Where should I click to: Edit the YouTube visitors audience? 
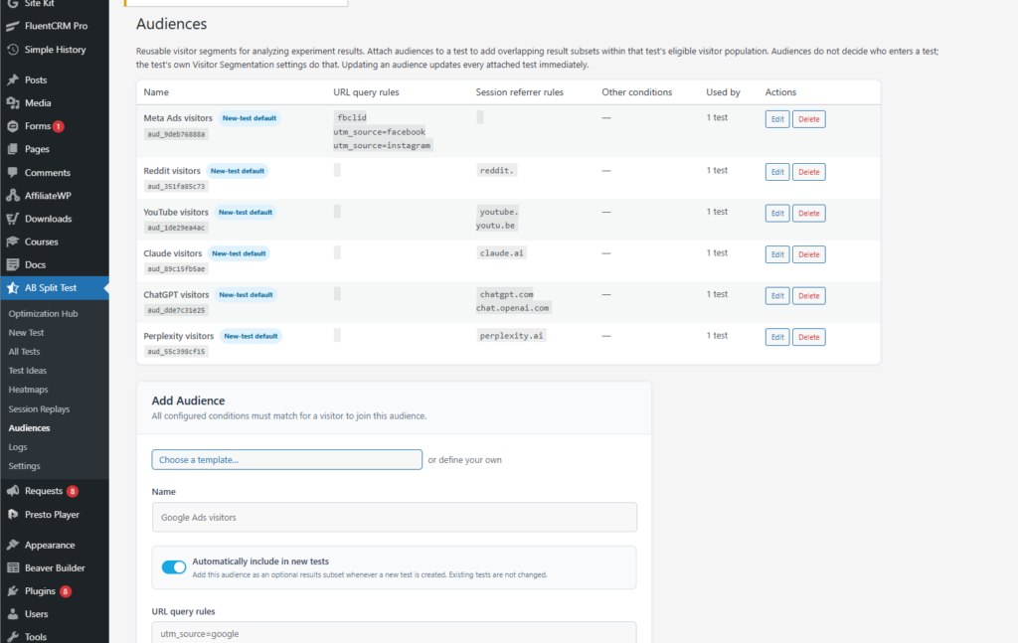click(777, 214)
